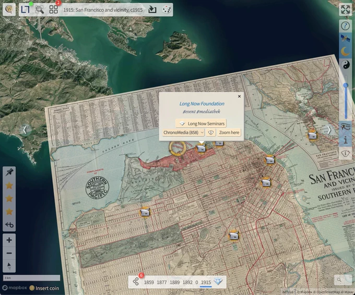Click the OpenStreetMap attribution link

tap(327, 292)
